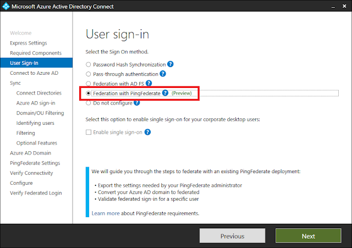Click the Next button
352x248 pixels.
(x=308, y=236)
